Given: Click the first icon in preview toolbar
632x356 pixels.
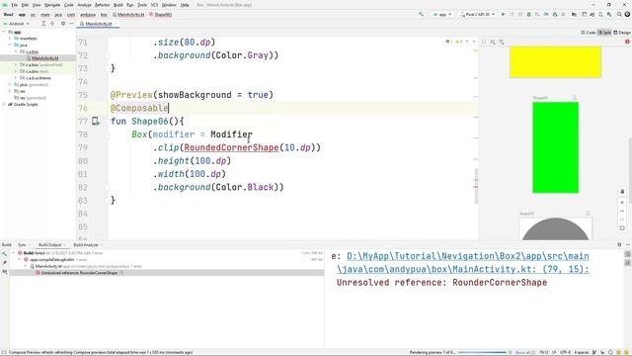Looking at the screenshot, I should (484, 42).
